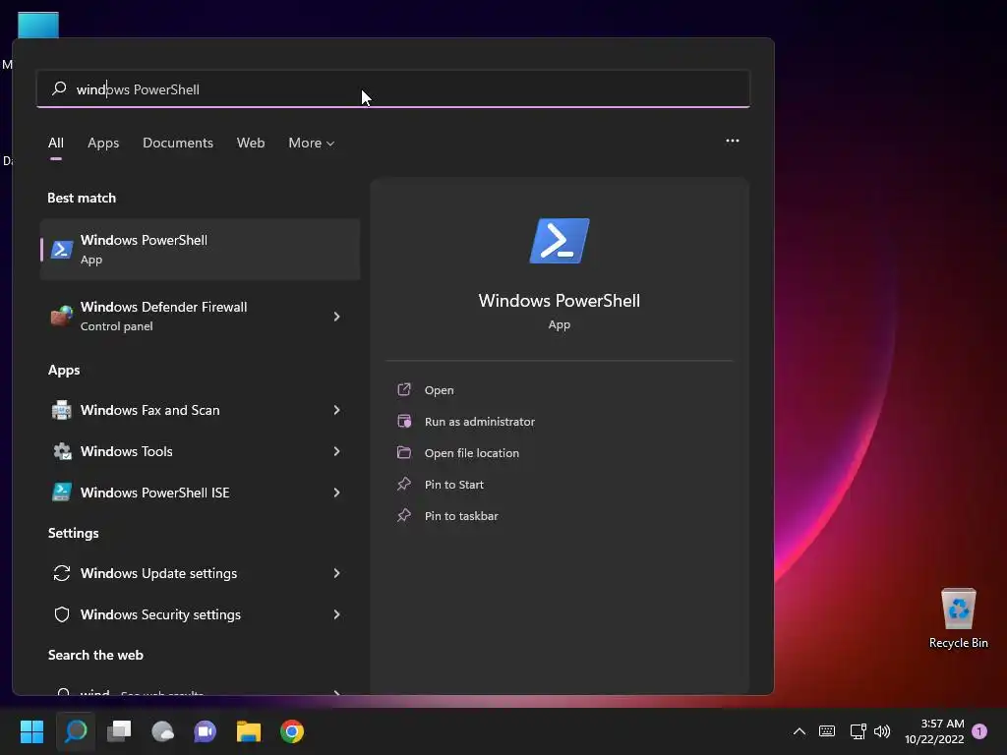This screenshot has height=755, width=1007.
Task: Open the Windows Update settings result
Action: coord(201,573)
